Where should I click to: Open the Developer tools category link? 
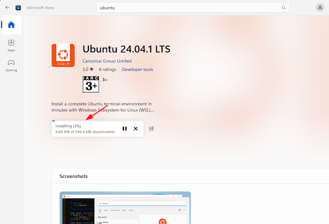point(137,69)
